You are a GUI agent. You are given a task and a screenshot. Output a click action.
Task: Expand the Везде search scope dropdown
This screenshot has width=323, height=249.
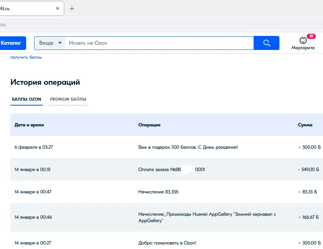(x=50, y=43)
